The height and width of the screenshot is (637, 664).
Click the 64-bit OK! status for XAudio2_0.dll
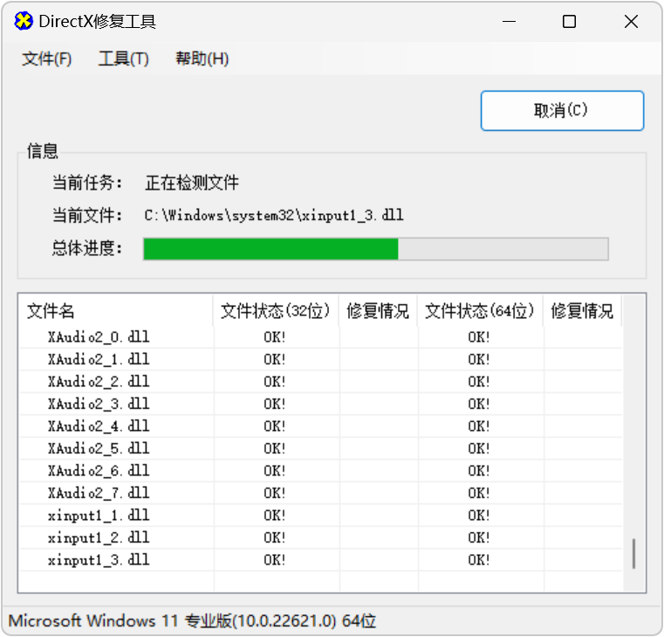pyautogui.click(x=479, y=337)
